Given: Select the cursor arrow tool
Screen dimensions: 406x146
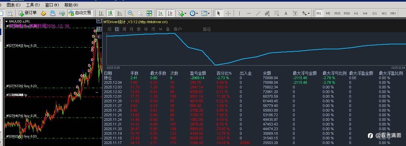Looking at the screenshot, I should pyautogui.click(x=218, y=13).
